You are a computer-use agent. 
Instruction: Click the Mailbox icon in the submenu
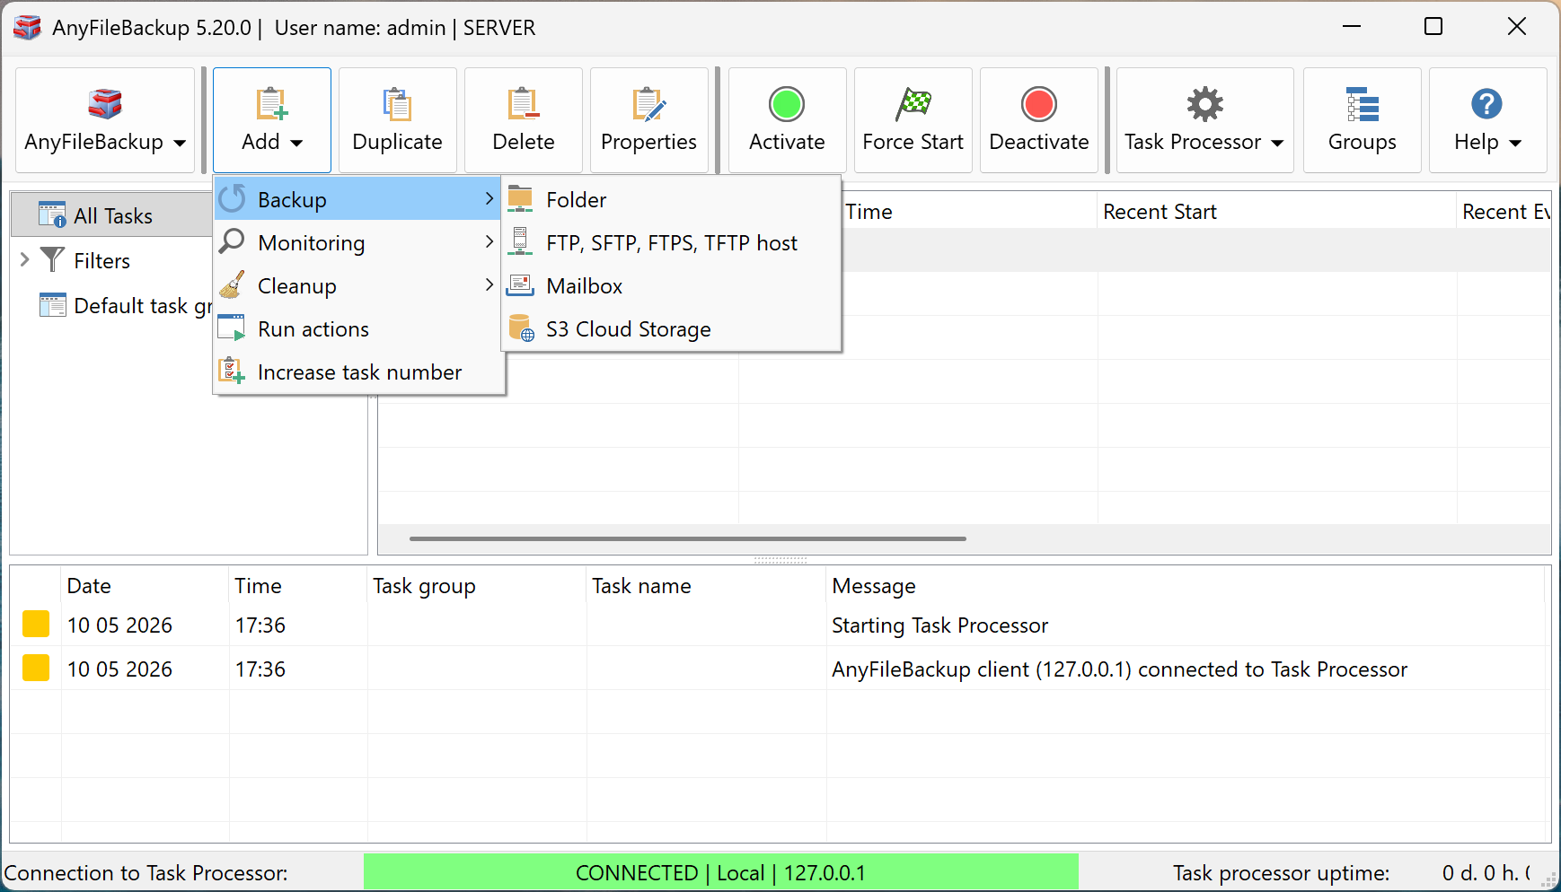520,284
